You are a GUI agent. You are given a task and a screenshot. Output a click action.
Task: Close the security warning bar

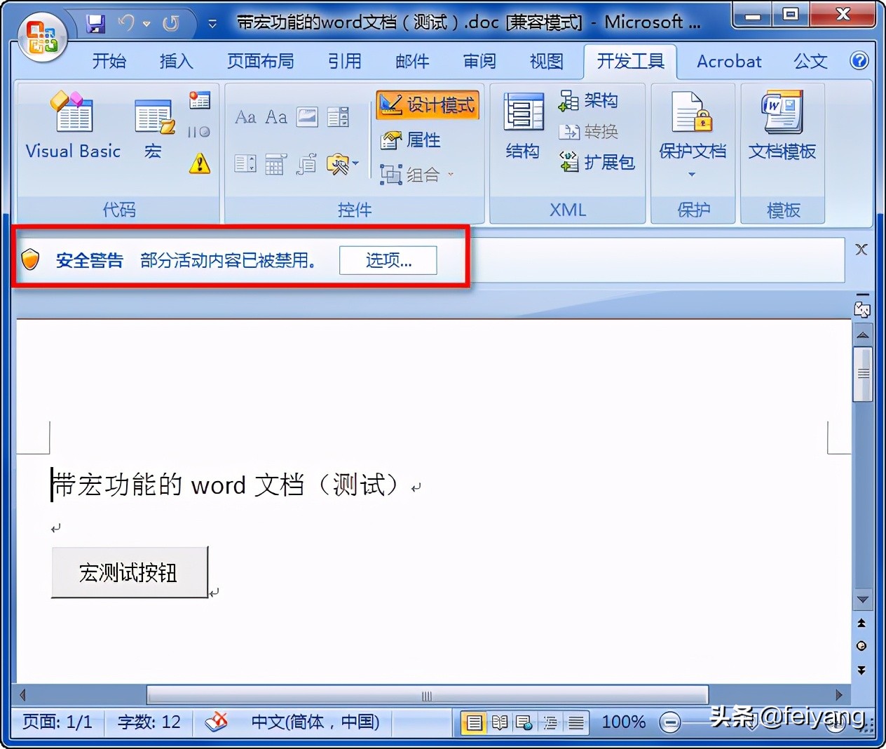click(x=861, y=250)
